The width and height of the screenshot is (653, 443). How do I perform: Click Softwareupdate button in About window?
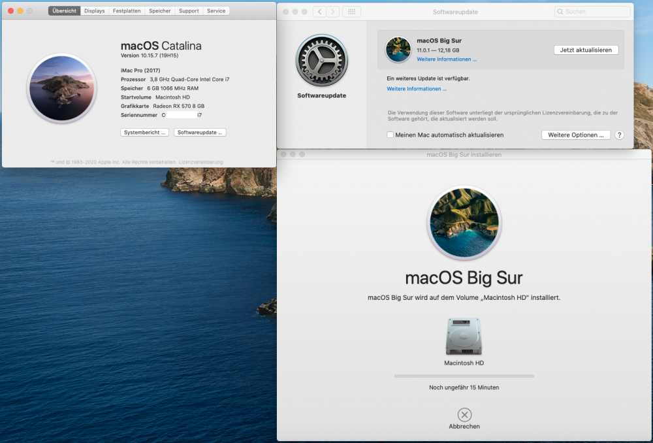pos(200,133)
